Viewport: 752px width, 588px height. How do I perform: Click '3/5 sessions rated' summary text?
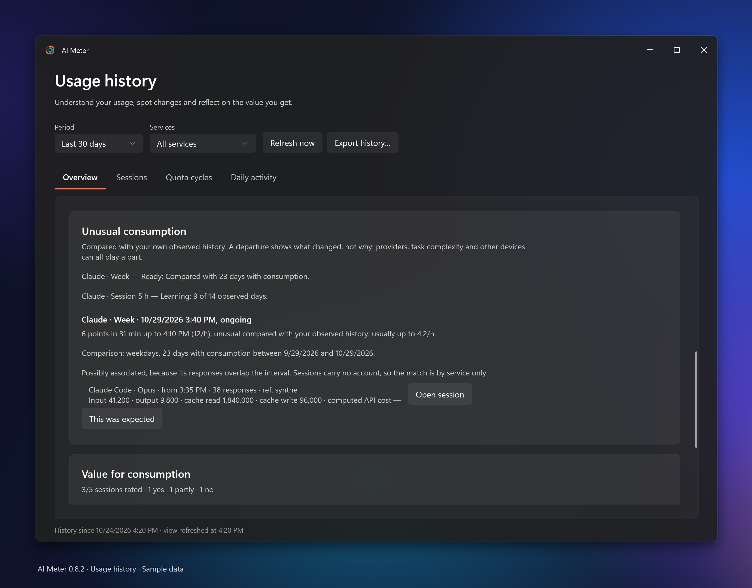[x=147, y=490]
